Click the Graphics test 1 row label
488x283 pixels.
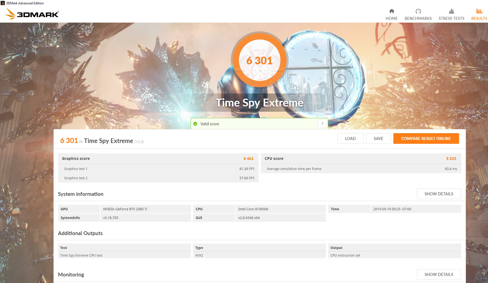point(76,169)
